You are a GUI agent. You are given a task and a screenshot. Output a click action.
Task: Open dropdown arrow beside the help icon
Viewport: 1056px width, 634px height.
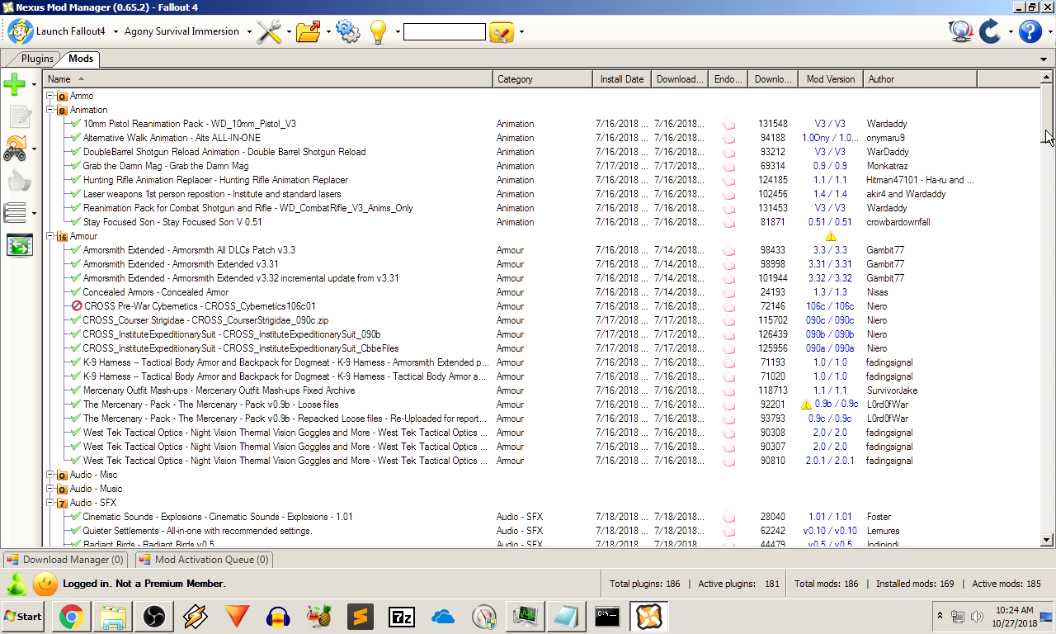[x=1049, y=32]
